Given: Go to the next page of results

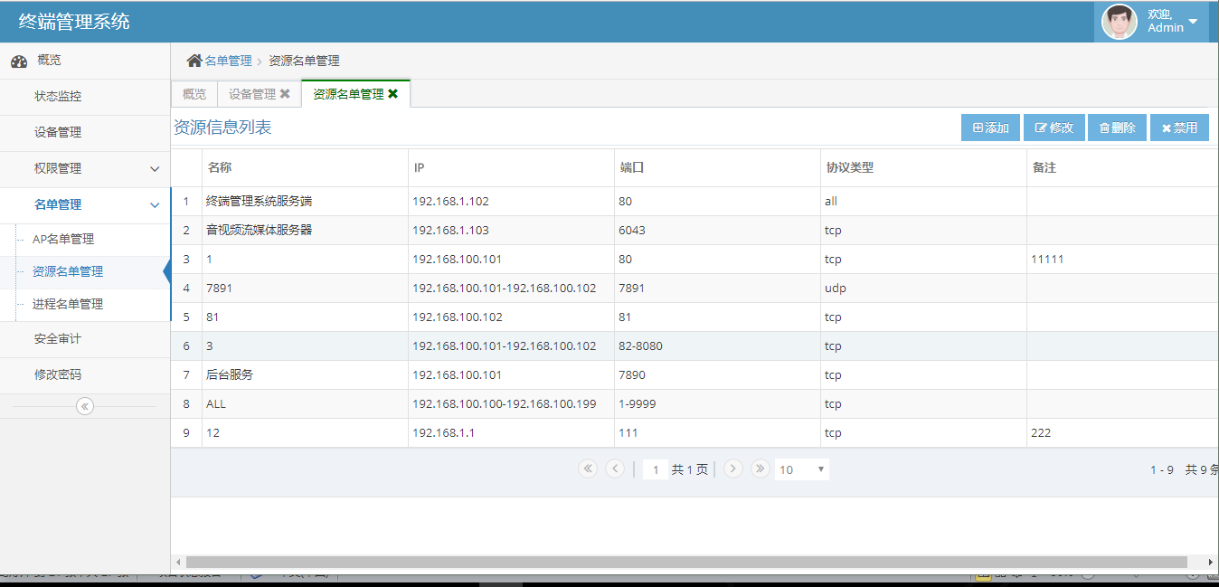Looking at the screenshot, I should coord(733,469).
